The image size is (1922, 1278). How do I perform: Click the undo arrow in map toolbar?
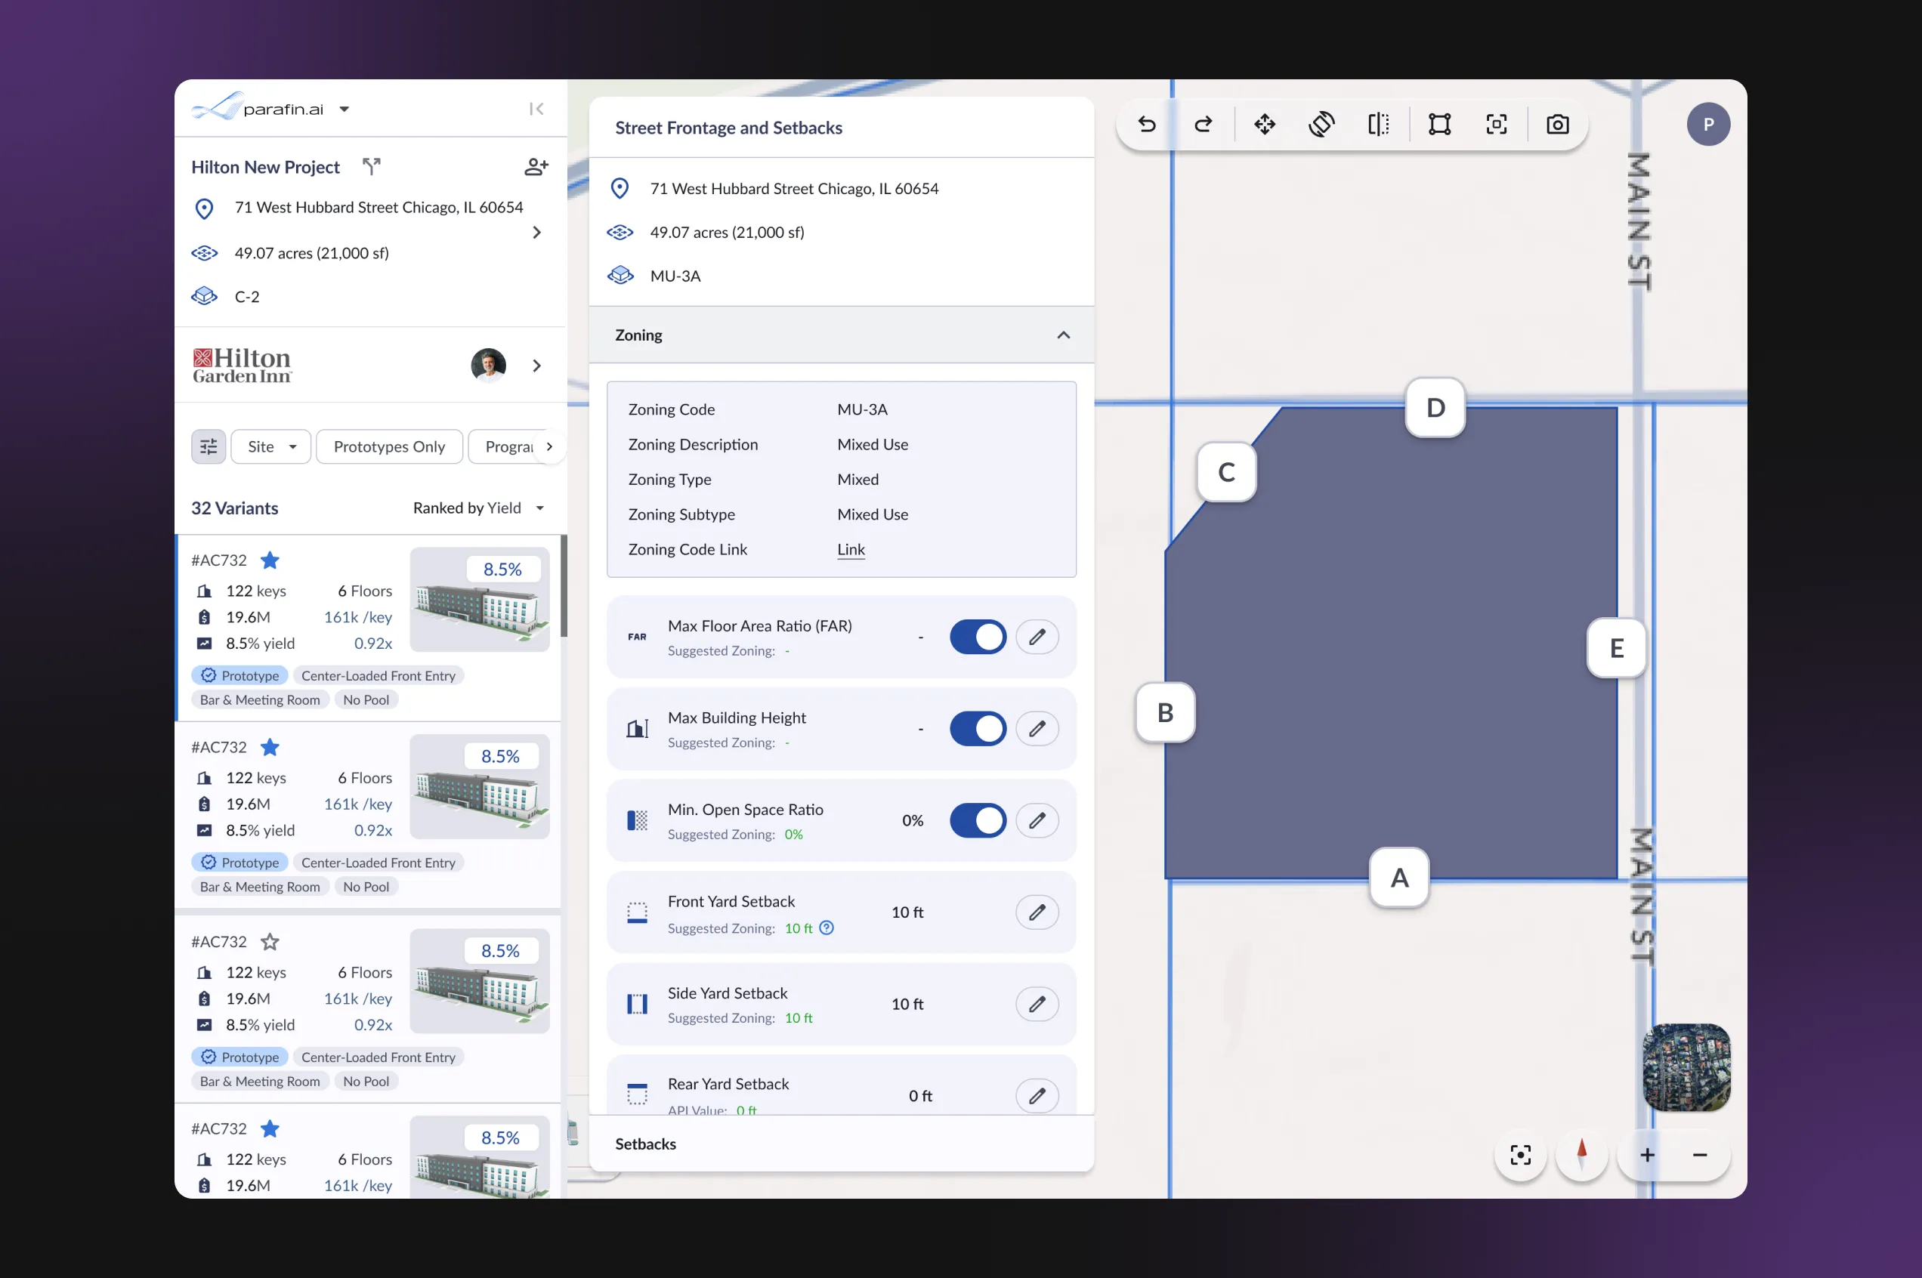click(x=1147, y=124)
